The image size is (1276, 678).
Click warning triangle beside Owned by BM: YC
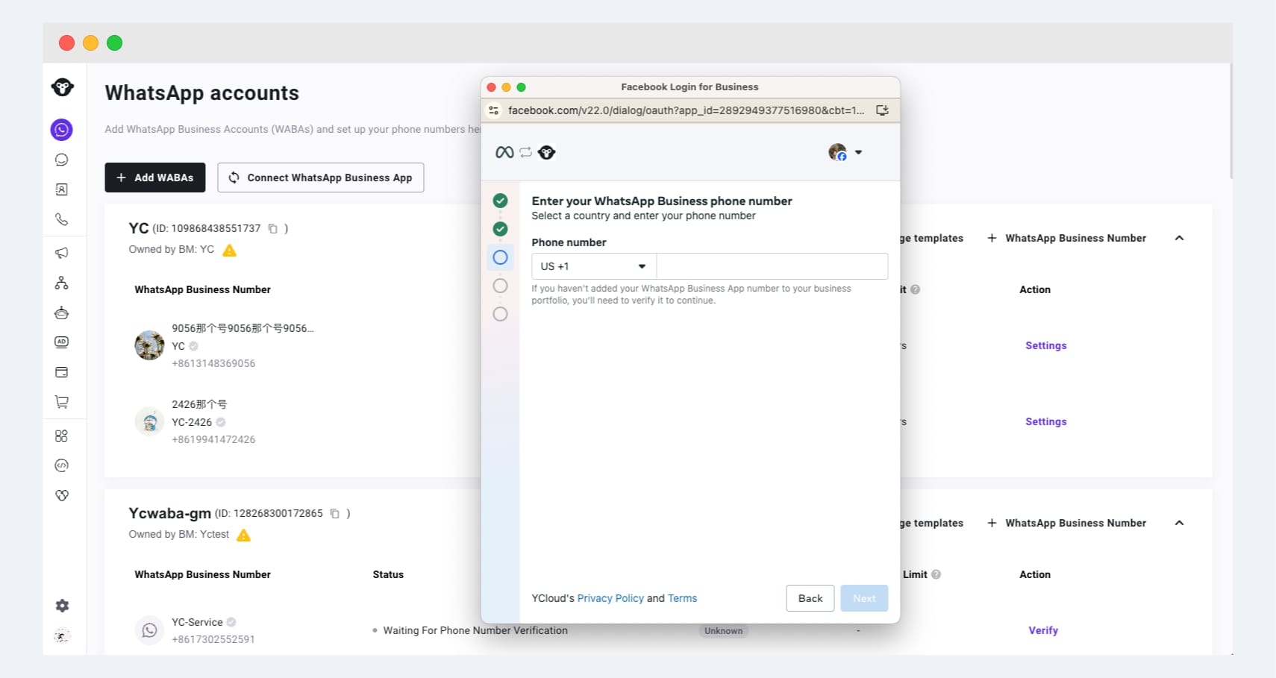coord(230,250)
